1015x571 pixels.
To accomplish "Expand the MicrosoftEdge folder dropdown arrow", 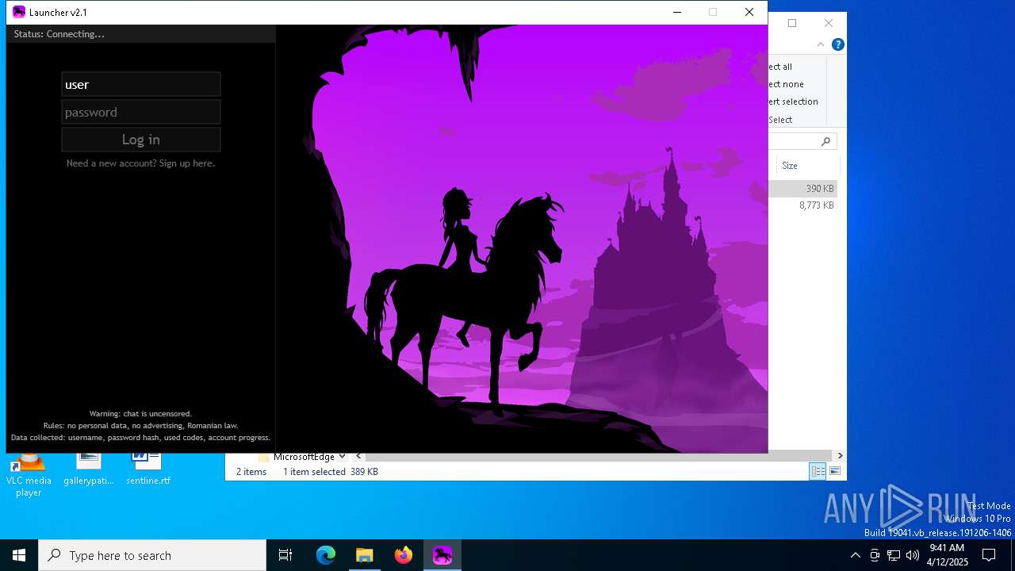I will 342,456.
